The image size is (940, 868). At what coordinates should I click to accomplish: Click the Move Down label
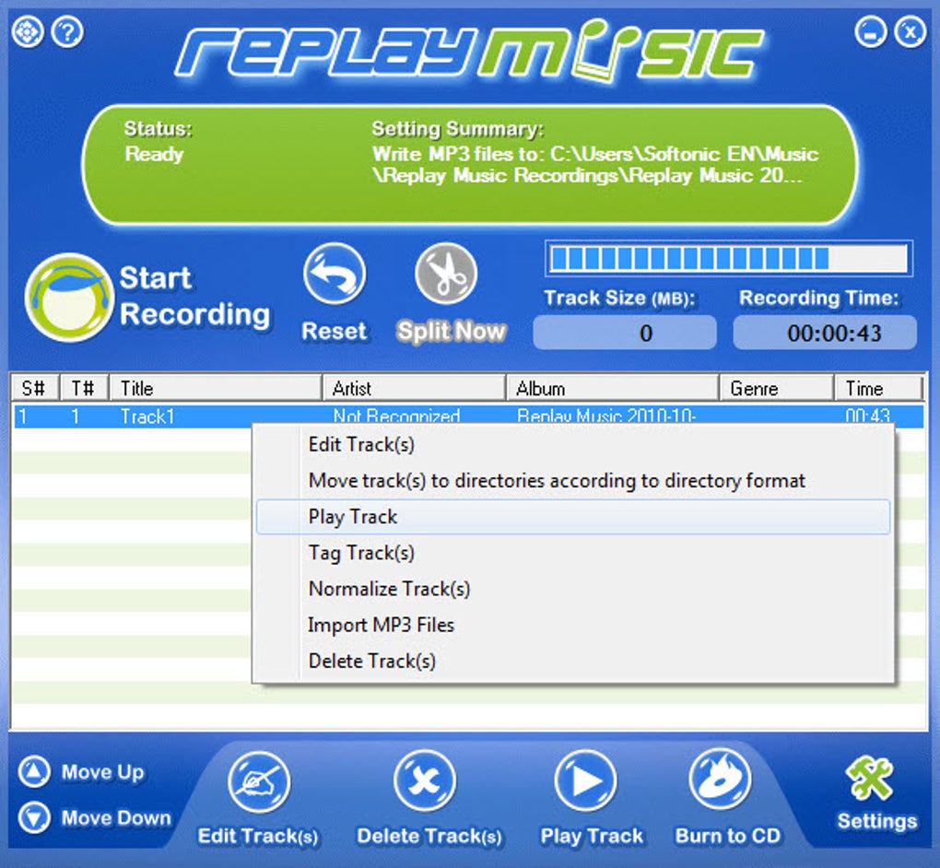(x=116, y=817)
